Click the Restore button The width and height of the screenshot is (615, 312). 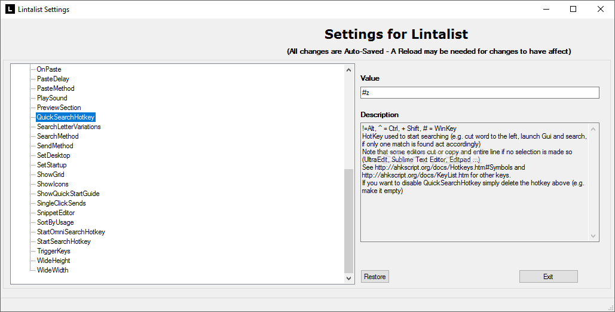(x=375, y=277)
